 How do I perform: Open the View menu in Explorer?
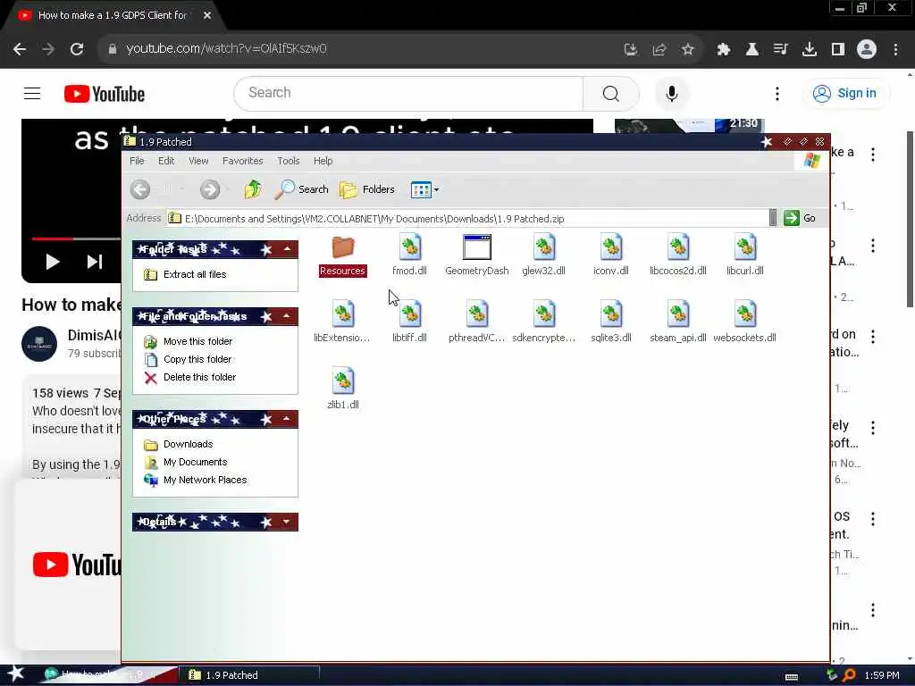[198, 161]
